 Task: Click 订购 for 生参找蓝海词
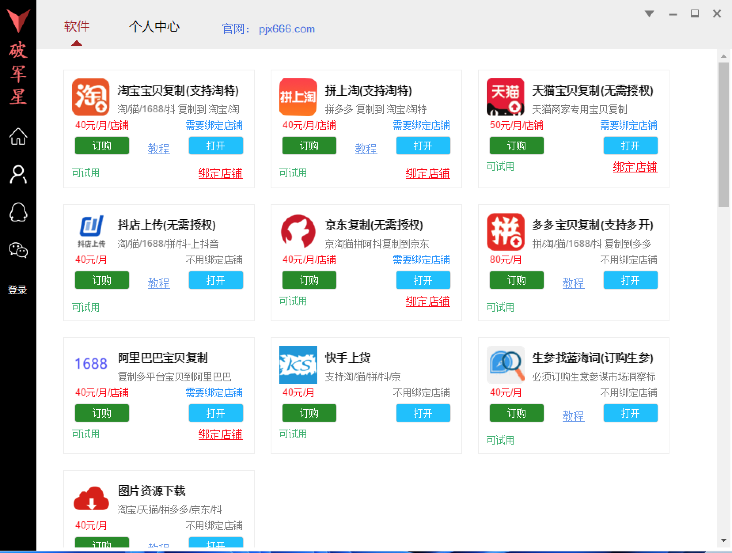click(517, 413)
